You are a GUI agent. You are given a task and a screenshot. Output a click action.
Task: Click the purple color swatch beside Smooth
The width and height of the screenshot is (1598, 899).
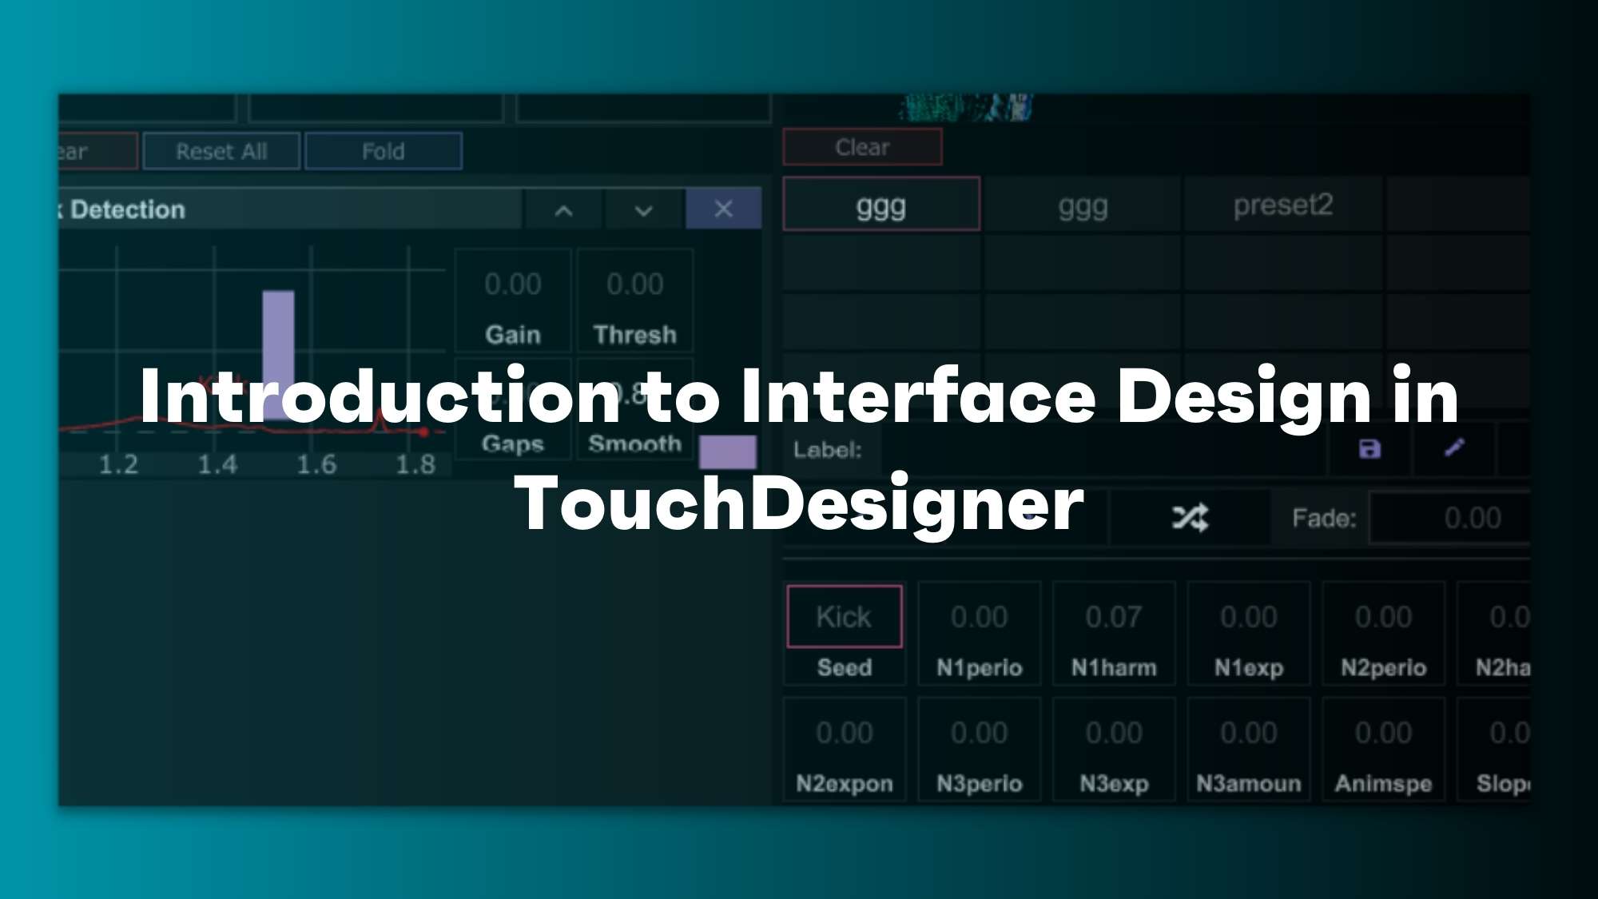(x=727, y=451)
